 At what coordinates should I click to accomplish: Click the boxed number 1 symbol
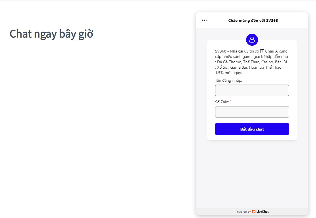point(262,51)
